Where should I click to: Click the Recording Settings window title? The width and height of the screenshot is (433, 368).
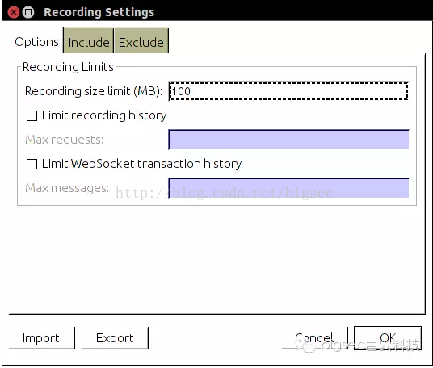point(99,12)
